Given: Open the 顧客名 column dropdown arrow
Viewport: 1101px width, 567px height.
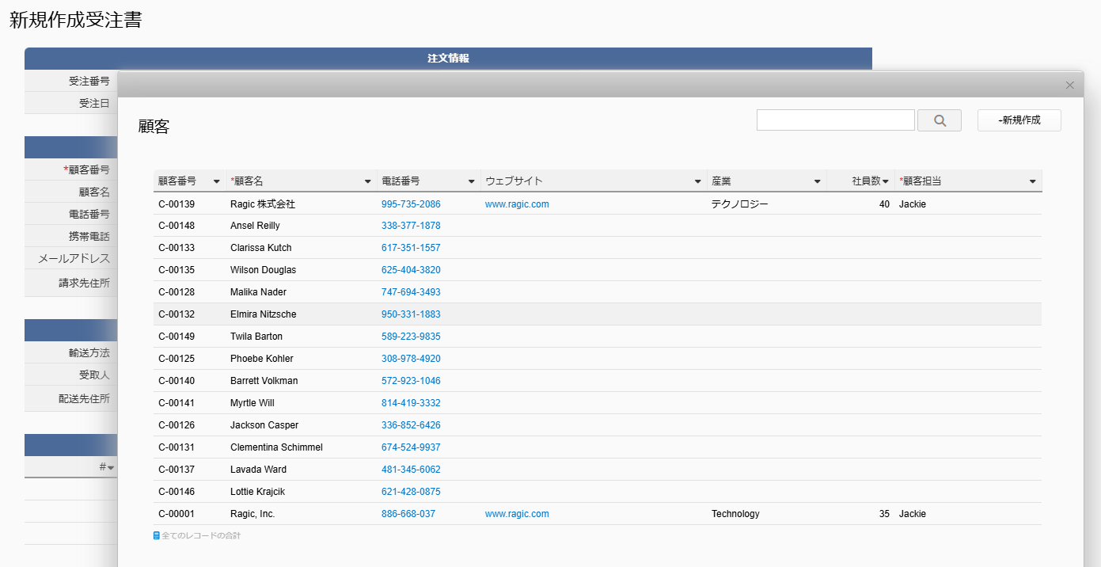Looking at the screenshot, I should point(367,181).
